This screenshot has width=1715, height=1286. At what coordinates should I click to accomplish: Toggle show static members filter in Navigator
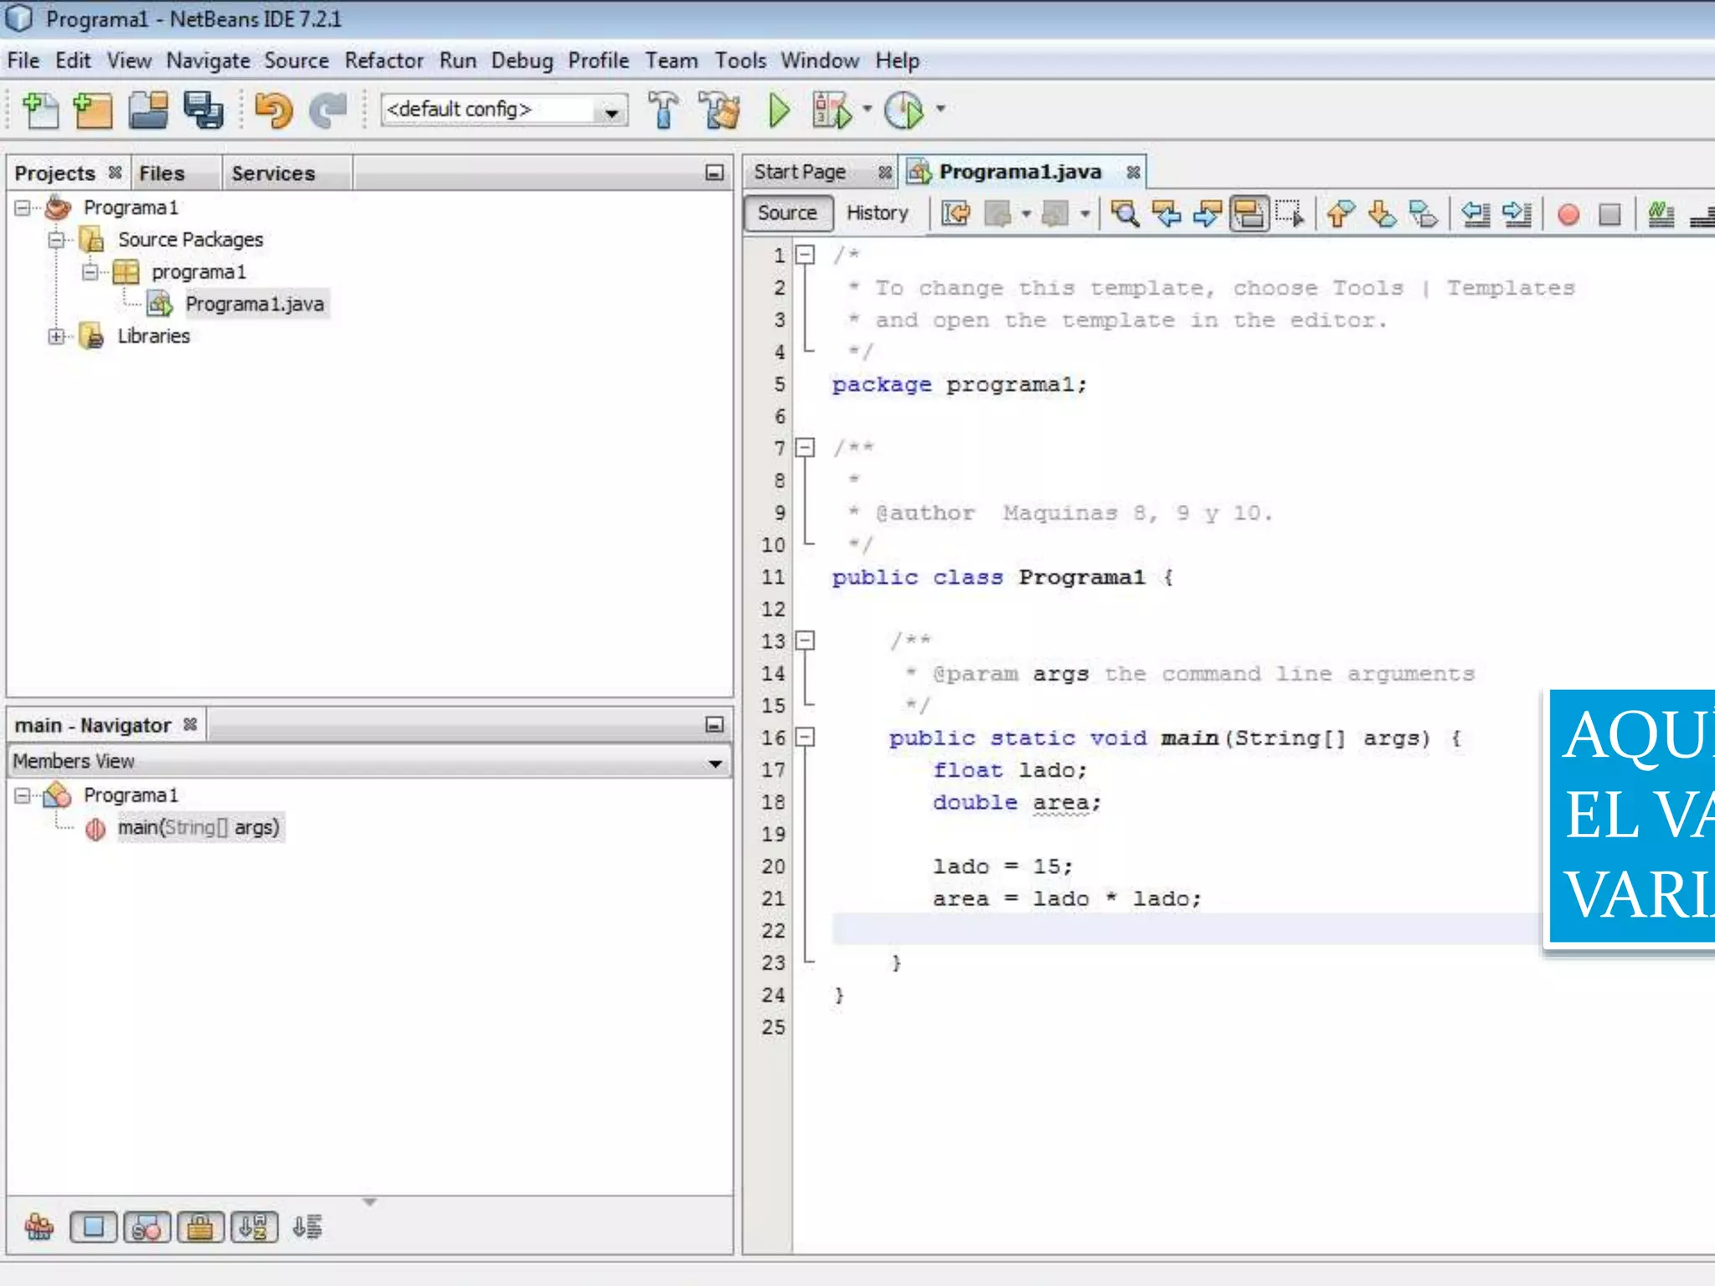(x=147, y=1227)
